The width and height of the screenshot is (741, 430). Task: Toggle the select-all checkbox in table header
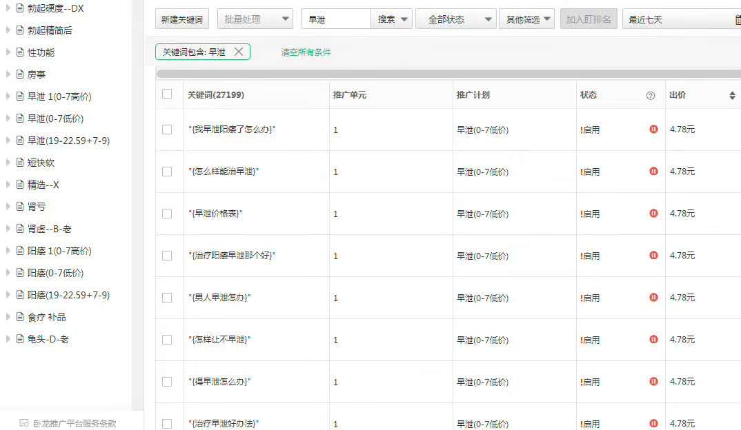(167, 94)
